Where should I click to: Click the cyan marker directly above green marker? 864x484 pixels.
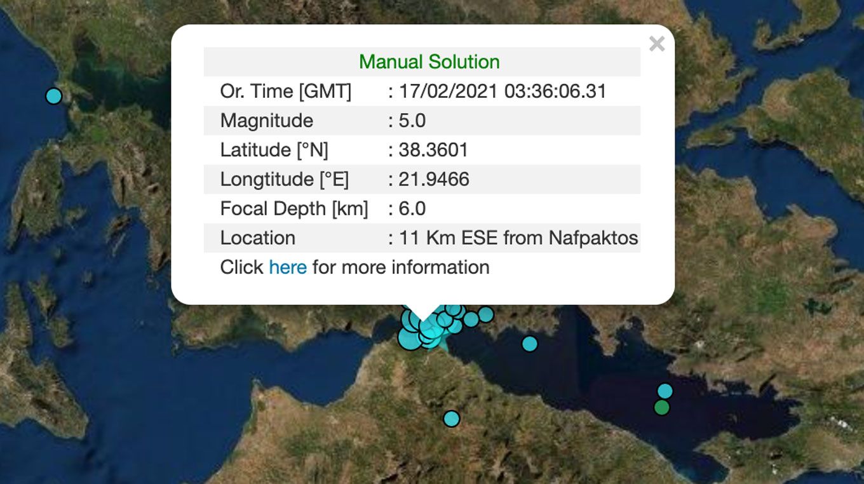tap(665, 391)
